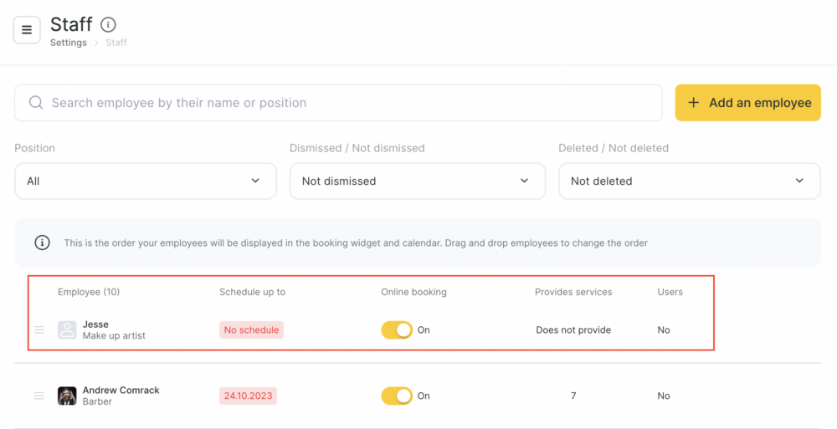The height and width of the screenshot is (429, 837).
Task: Grab the drag handle beside Jesse
Action: pyautogui.click(x=39, y=329)
